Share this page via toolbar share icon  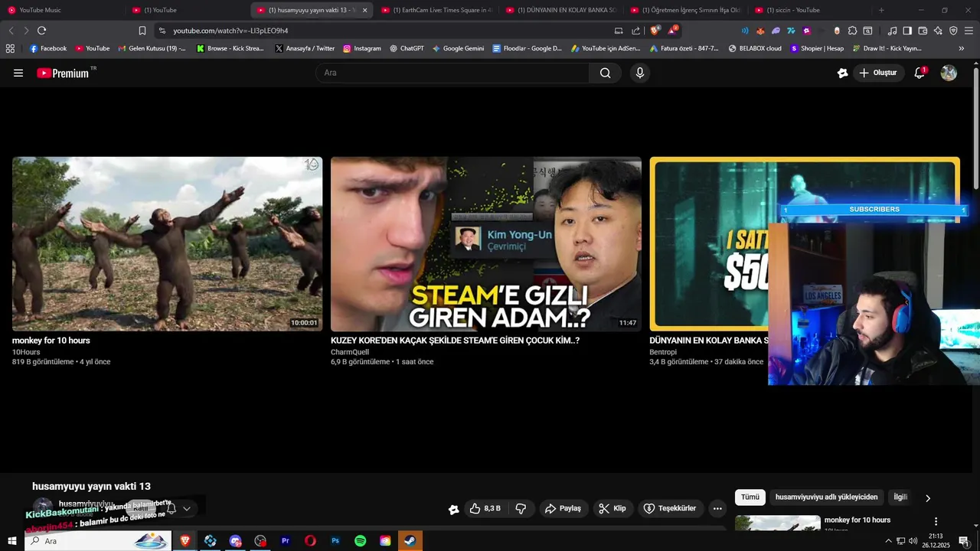click(635, 31)
